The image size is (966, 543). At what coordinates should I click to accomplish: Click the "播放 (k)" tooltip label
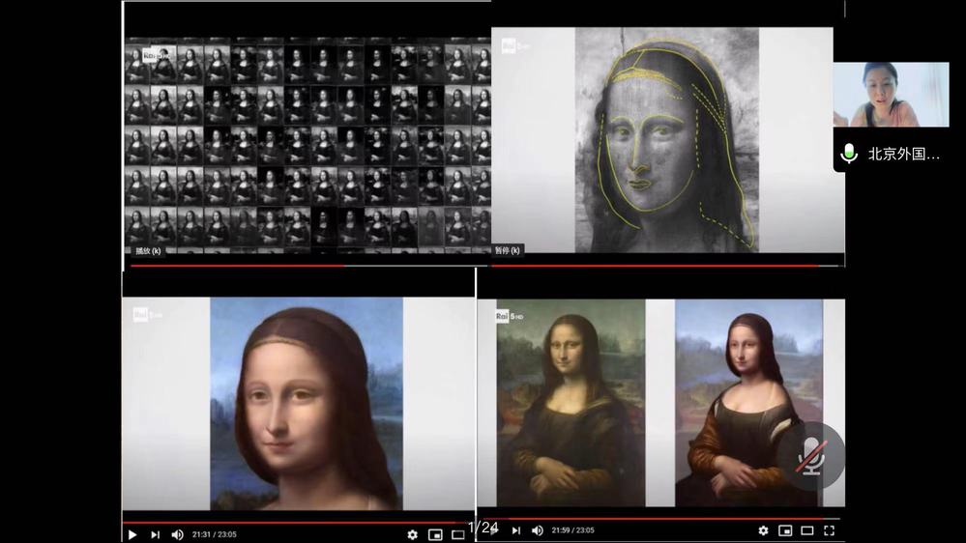tap(148, 251)
